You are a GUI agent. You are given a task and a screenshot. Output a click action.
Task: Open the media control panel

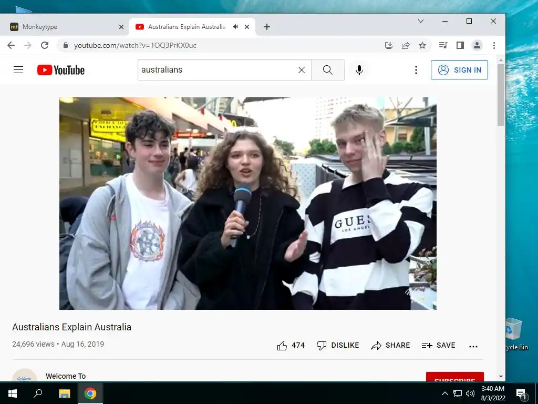point(443,45)
